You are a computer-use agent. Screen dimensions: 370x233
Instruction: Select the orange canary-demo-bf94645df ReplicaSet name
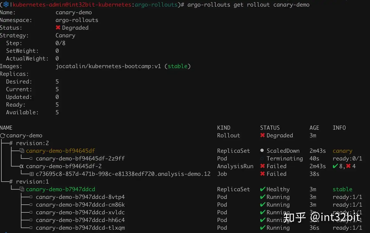pos(60,151)
